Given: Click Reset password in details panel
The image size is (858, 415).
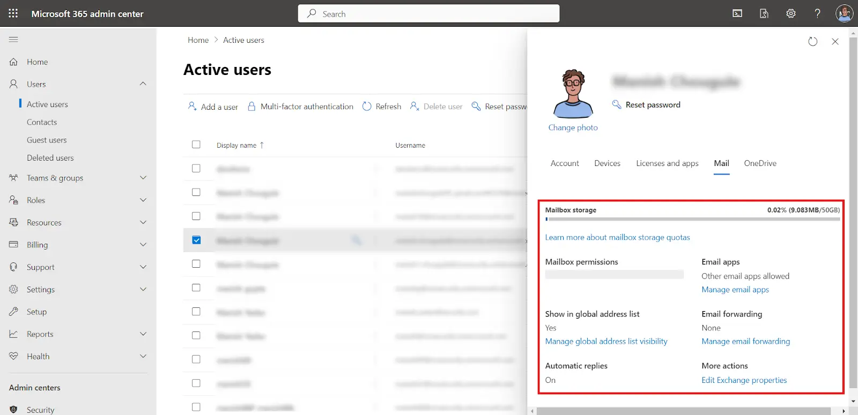Looking at the screenshot, I should (646, 104).
